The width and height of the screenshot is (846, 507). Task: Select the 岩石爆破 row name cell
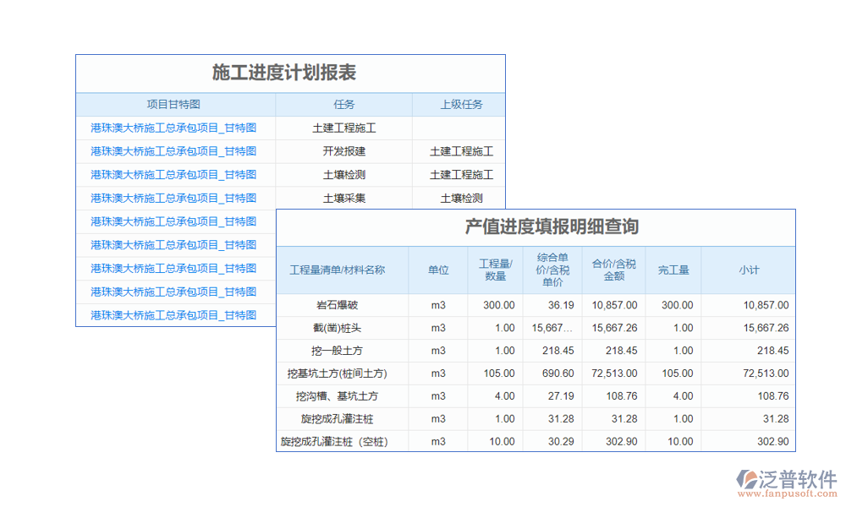coord(337,305)
